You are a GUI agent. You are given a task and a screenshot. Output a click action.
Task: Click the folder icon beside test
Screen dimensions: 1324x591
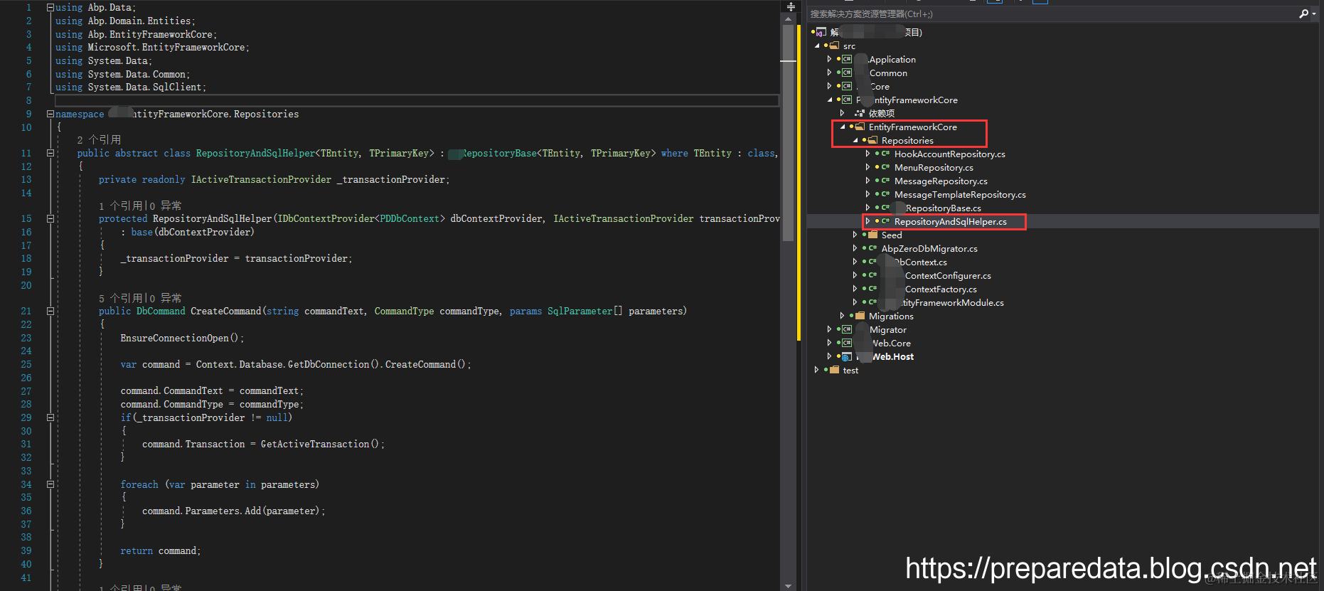click(834, 370)
